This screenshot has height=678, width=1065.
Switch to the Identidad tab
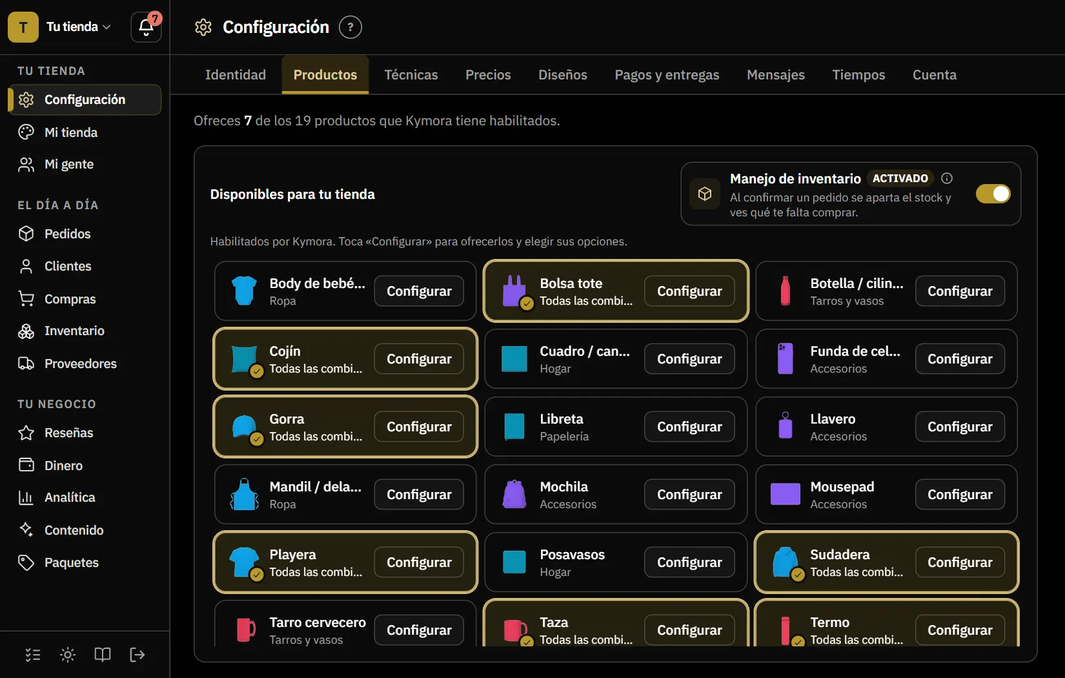[x=236, y=75]
